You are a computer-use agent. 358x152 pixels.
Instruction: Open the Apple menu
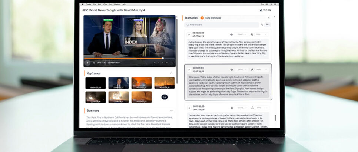83,4
